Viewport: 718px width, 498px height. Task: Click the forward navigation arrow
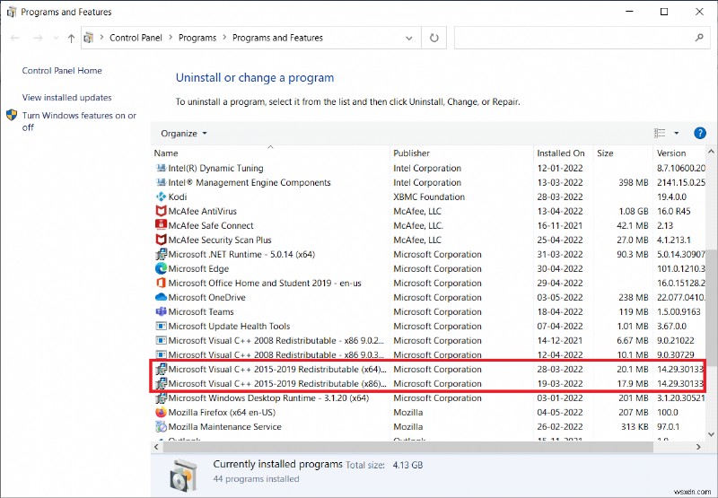38,38
